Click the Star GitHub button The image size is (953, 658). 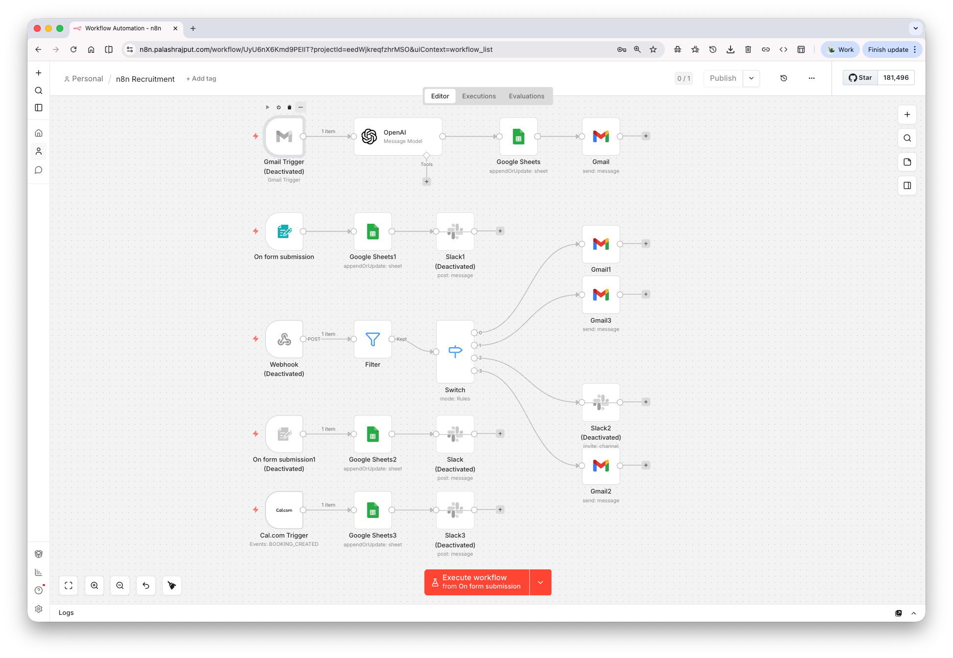pyautogui.click(x=859, y=77)
